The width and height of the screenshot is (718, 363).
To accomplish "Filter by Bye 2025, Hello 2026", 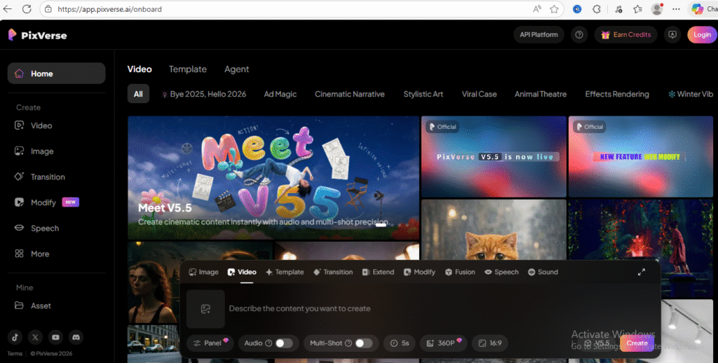I will click(x=204, y=94).
